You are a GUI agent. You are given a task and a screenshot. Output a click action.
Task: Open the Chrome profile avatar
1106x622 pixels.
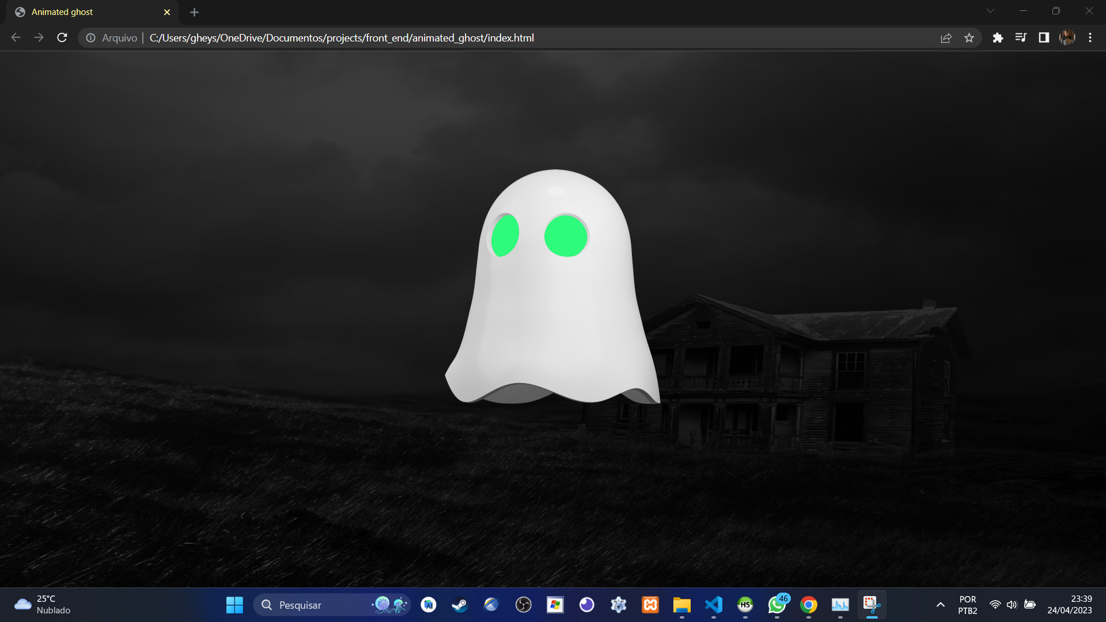[x=1067, y=38]
